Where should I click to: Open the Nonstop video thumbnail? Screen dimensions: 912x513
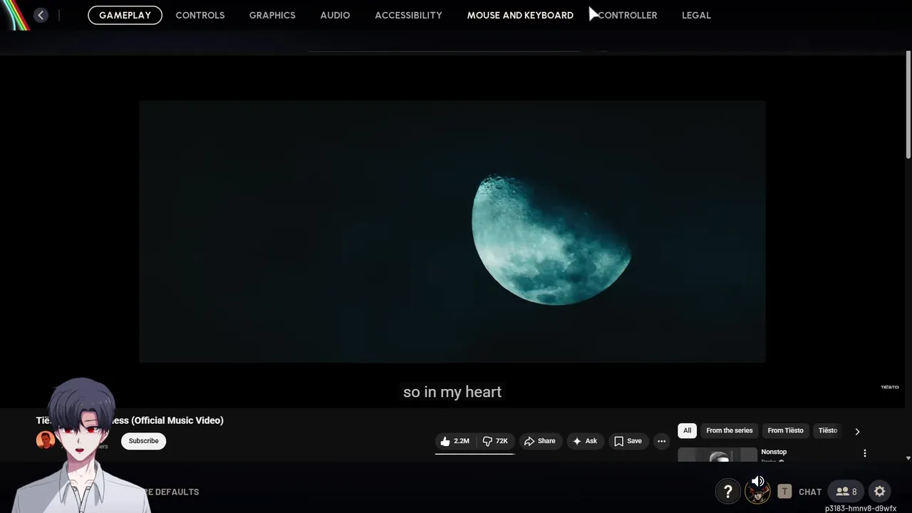point(717,455)
